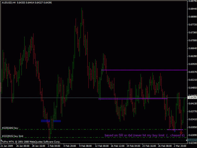This screenshot has width=197, height=148.
Task: Select the short purple line above the red arrow
Action: 175,130
